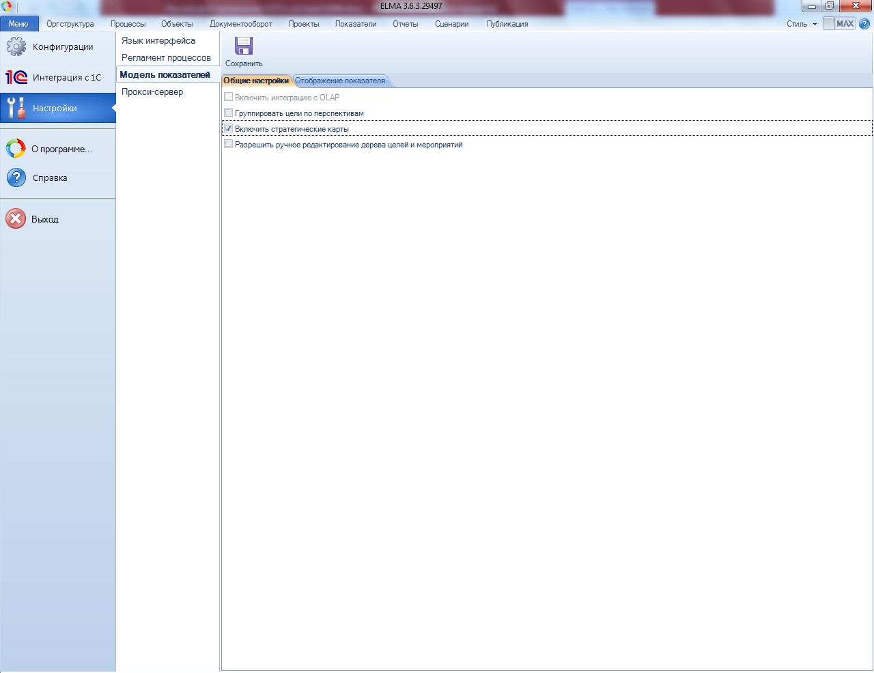Screen dimensions: 874x673
Task: Go to Прокси-сервер settings item
Action: (x=152, y=92)
